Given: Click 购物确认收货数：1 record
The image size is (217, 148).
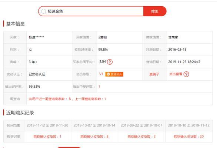Looking at the screenshot, I should click(47, 137).
